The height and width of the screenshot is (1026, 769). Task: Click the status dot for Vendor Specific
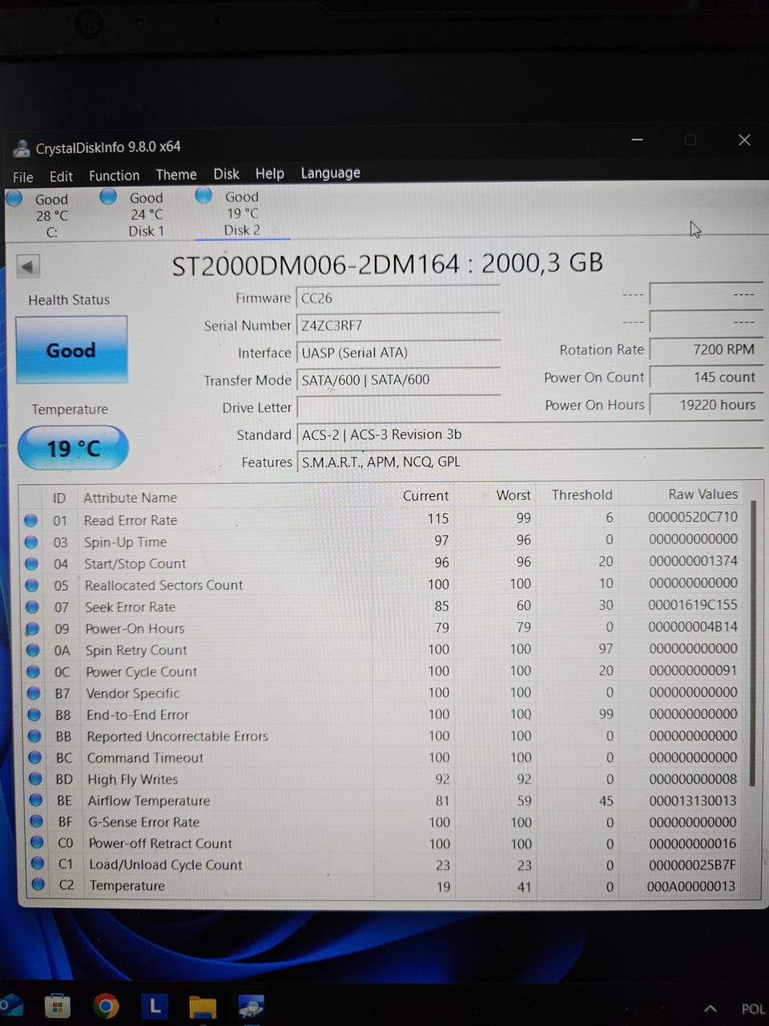click(34, 693)
